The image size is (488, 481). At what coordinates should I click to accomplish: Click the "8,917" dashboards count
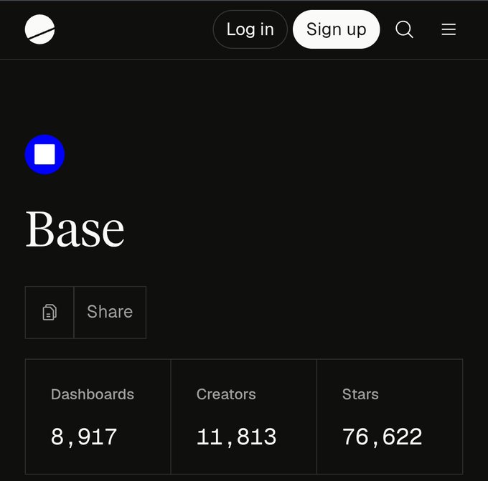84,437
